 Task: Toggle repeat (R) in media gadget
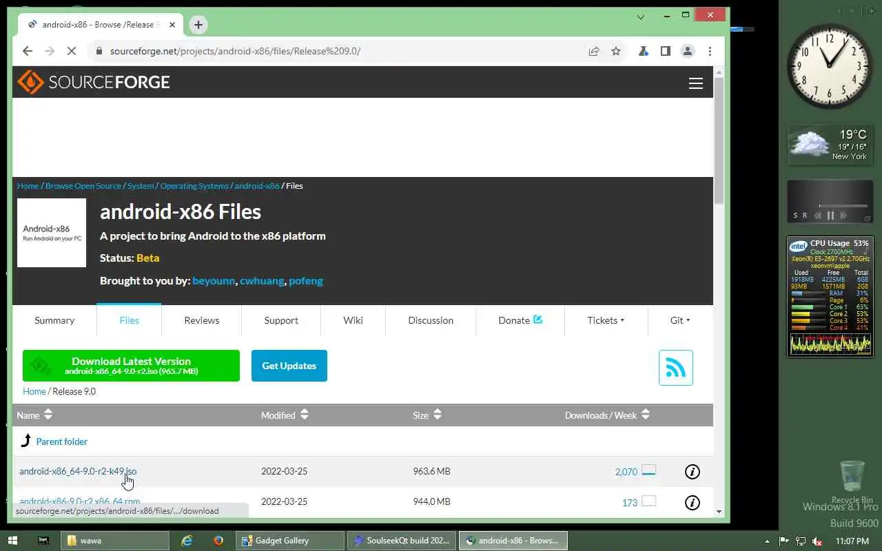804,216
